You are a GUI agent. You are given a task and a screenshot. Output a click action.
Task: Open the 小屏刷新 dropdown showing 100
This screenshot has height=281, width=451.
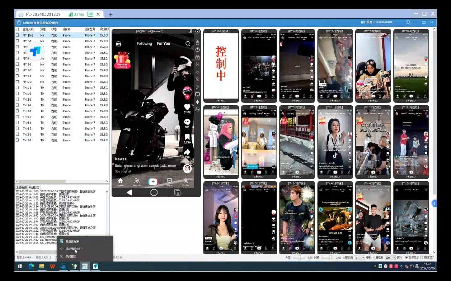point(390,258)
